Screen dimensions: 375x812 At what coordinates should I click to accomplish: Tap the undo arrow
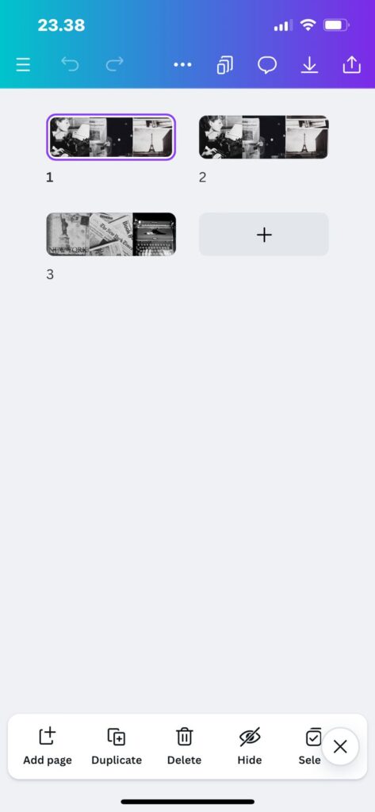click(70, 64)
